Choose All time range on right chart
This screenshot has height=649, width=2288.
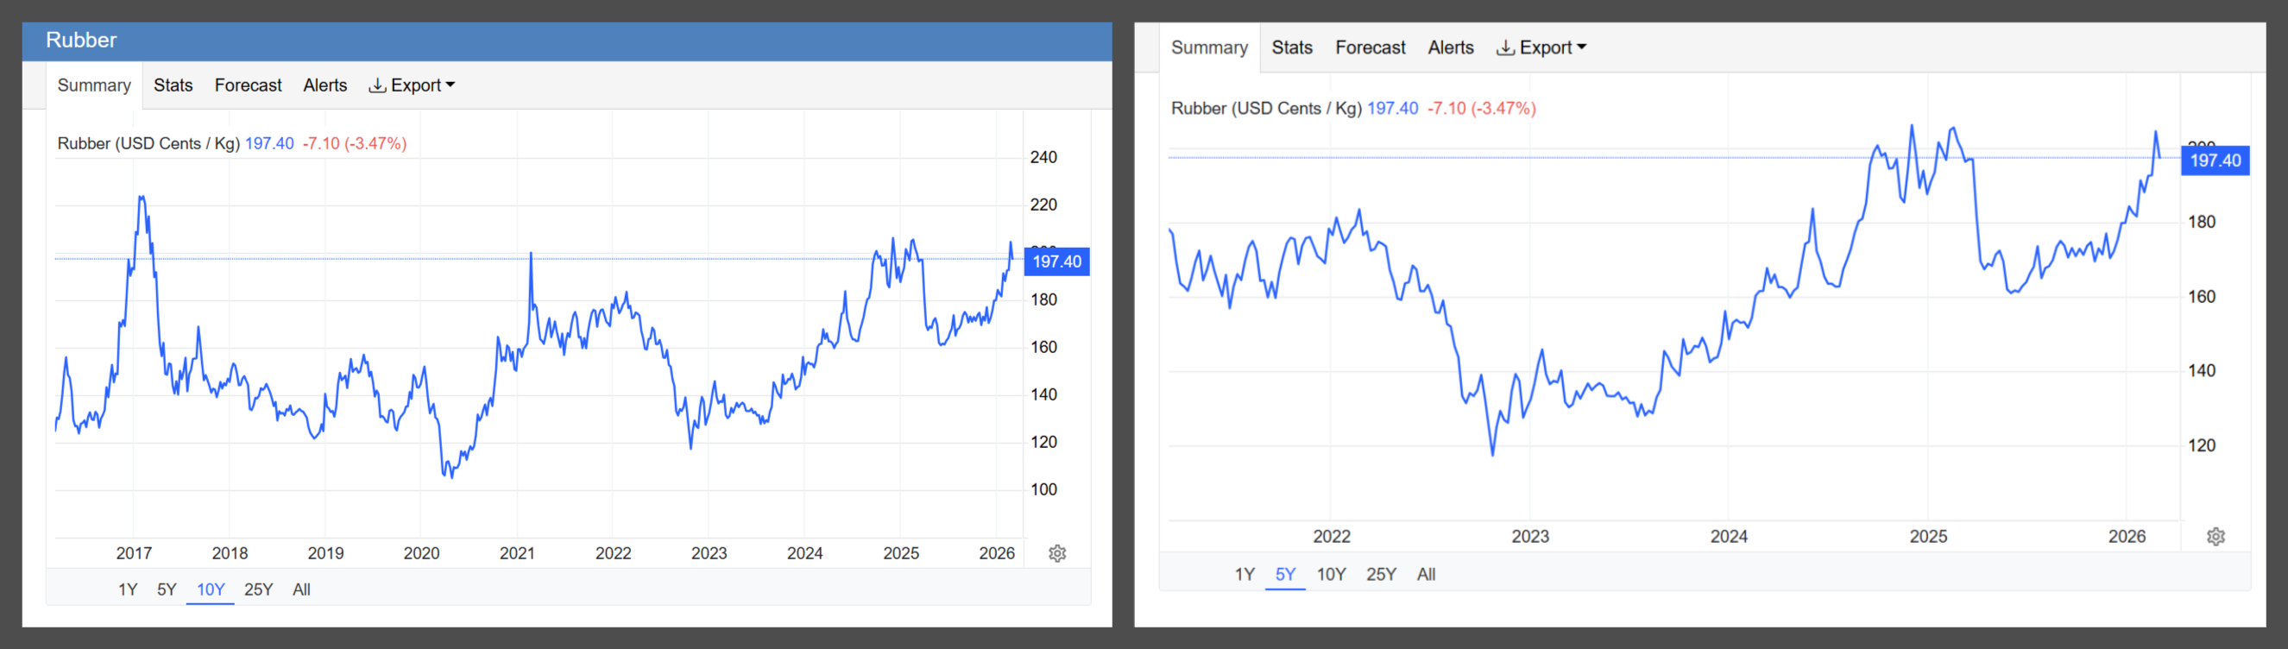(1426, 575)
